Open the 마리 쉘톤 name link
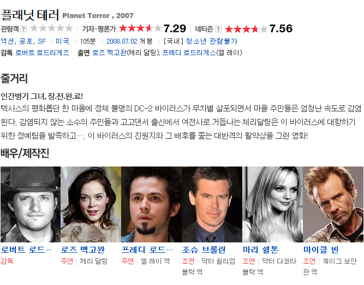This screenshot has height=285, width=364. pos(260,250)
